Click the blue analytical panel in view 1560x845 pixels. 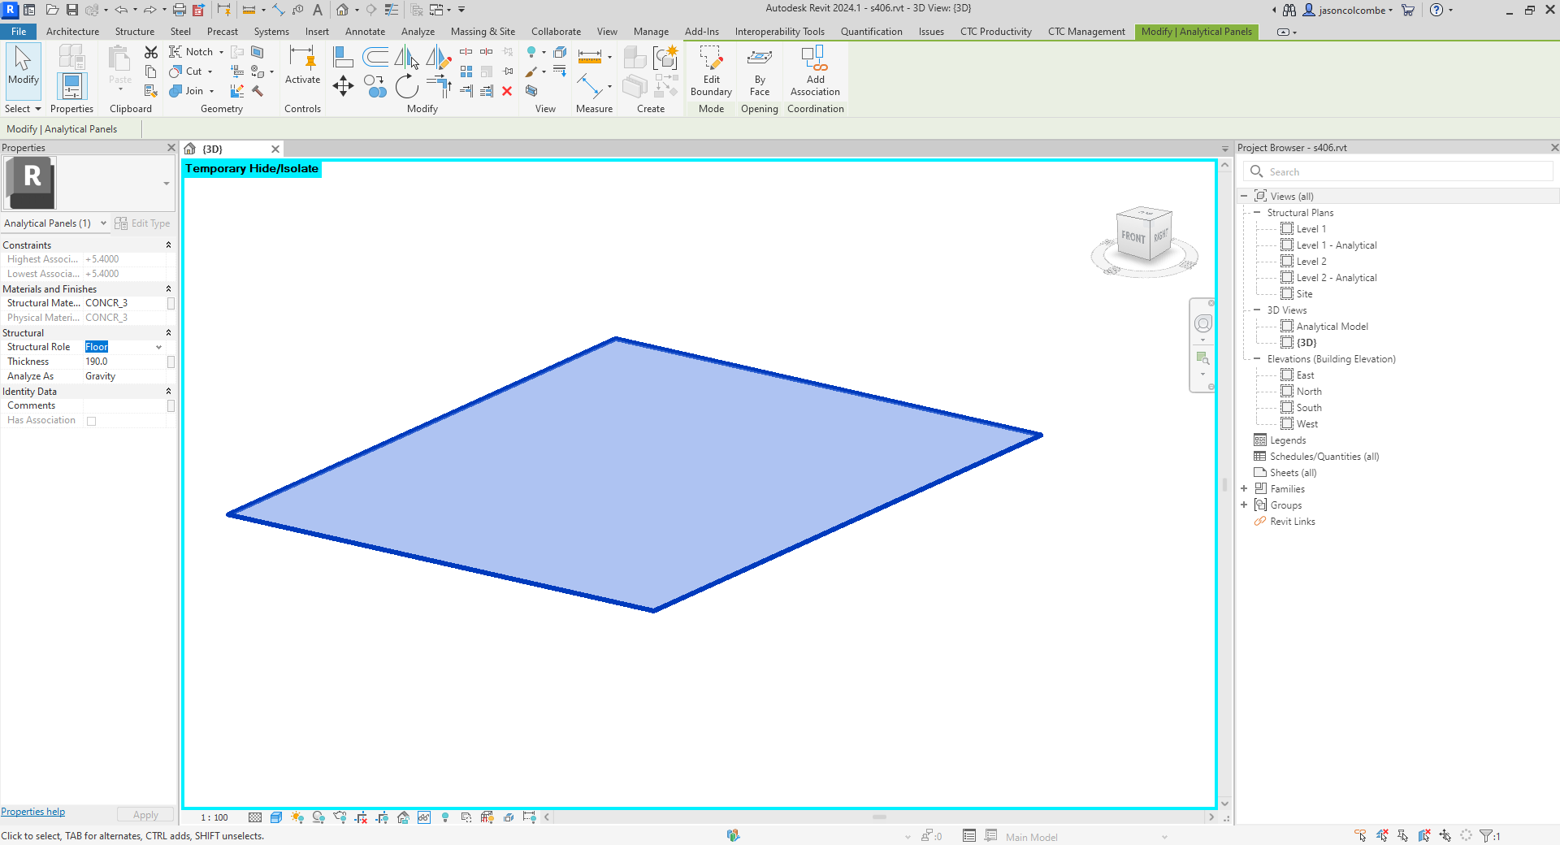click(634, 475)
